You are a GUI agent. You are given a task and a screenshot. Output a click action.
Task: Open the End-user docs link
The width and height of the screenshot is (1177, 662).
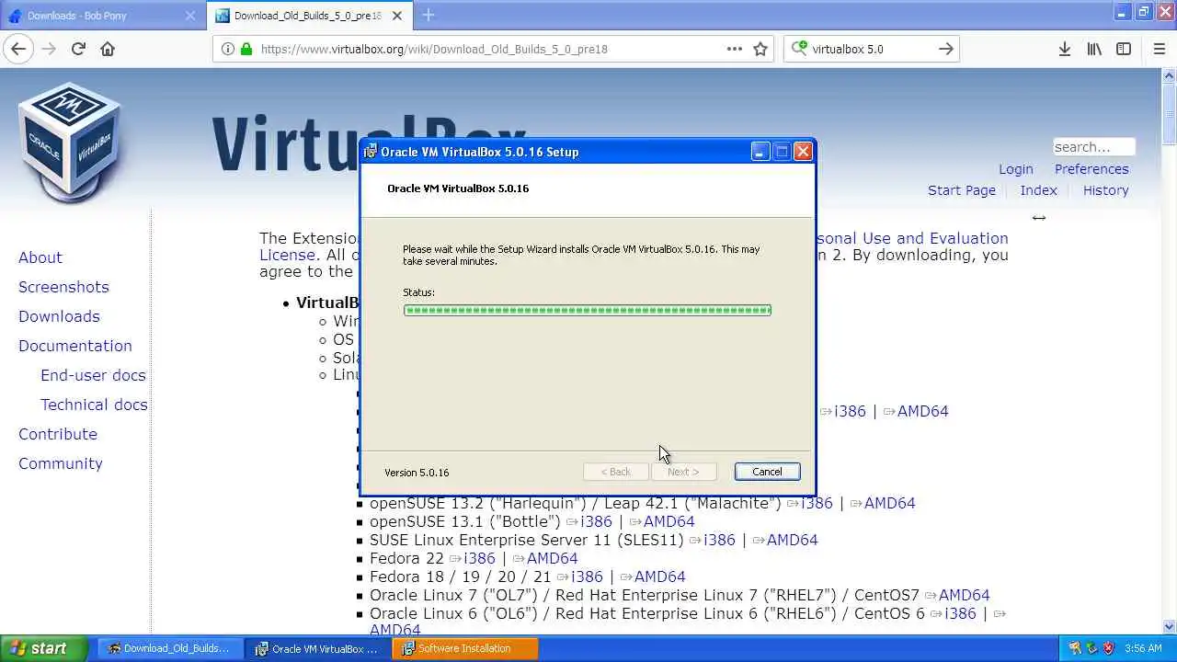pyautogui.click(x=93, y=375)
